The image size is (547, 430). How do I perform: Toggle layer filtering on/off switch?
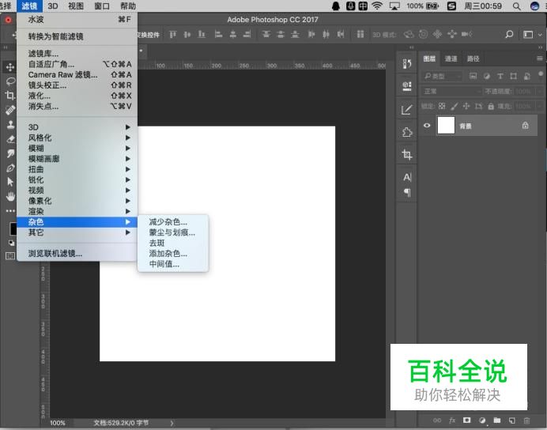pos(541,75)
